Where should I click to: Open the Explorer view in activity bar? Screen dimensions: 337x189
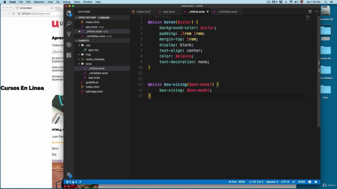pos(69,13)
